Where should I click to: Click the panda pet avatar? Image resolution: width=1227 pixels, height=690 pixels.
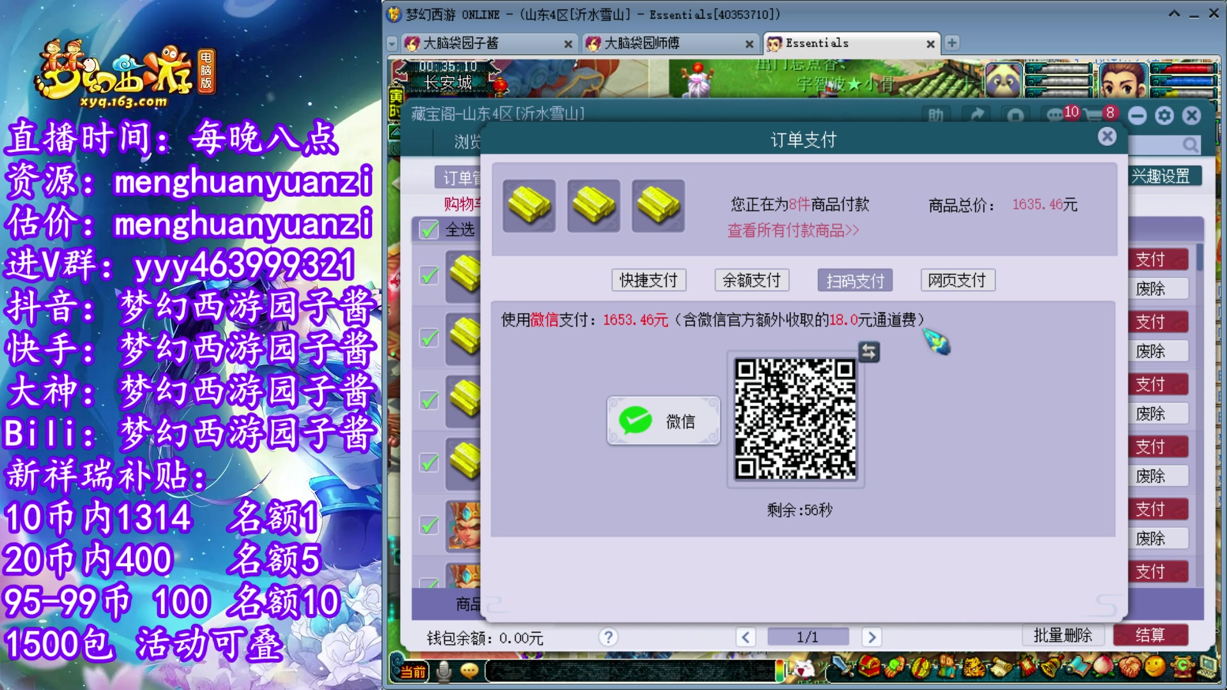(1003, 80)
